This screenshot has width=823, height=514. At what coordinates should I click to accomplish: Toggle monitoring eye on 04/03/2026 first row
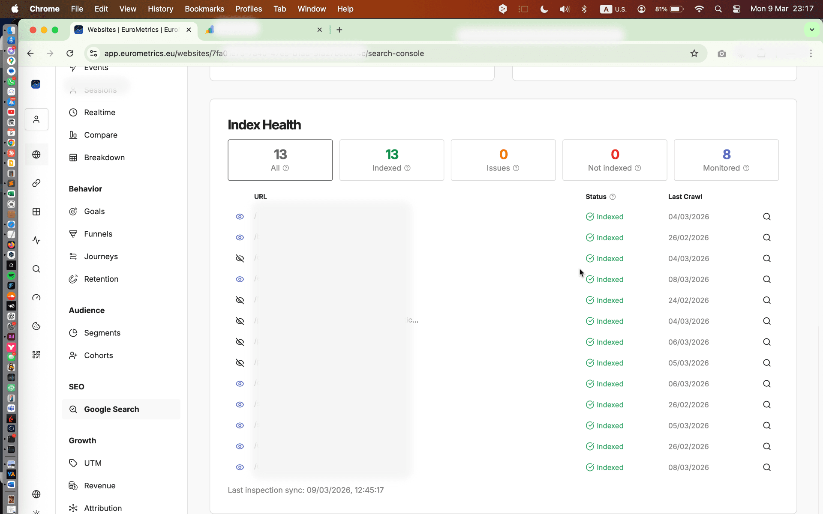(240, 217)
